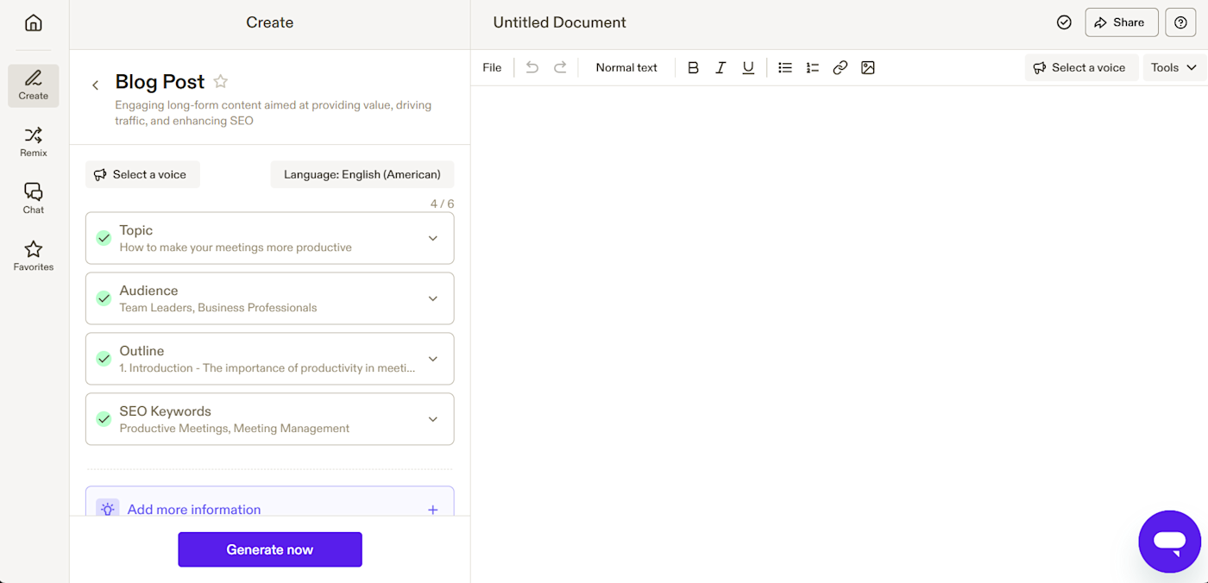
Task: Click the Share button
Action: point(1121,22)
